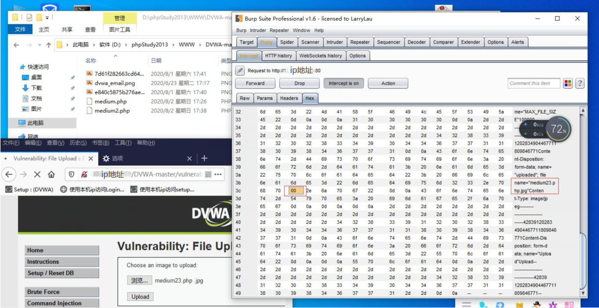Open 快速访问 in explorer sidebar

(34, 66)
